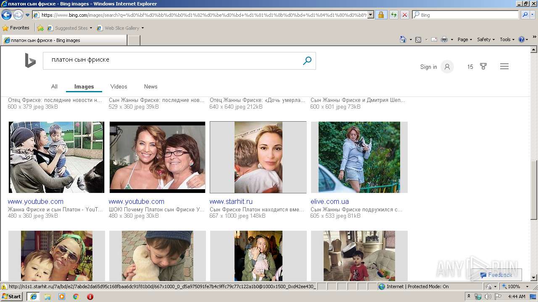Screen dimensions: 538x302
Task: Open the Windows Start menu
Action: click(x=12, y=296)
